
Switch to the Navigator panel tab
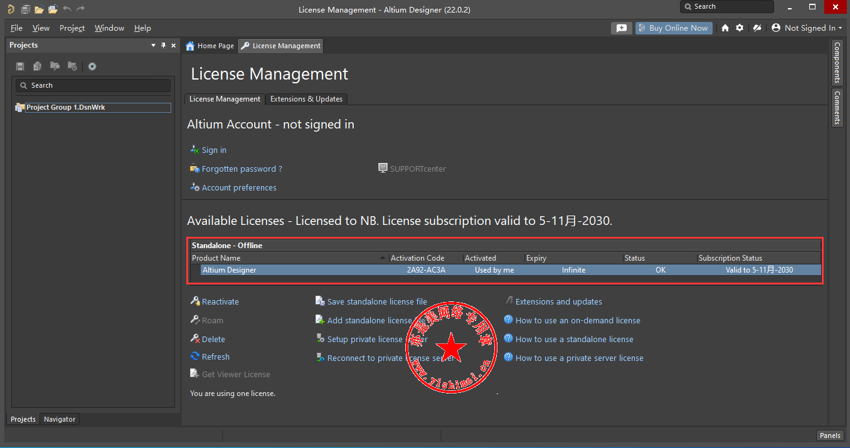pos(60,419)
